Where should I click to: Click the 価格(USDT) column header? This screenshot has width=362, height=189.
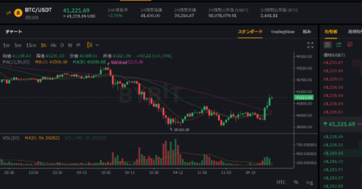pos(334,55)
